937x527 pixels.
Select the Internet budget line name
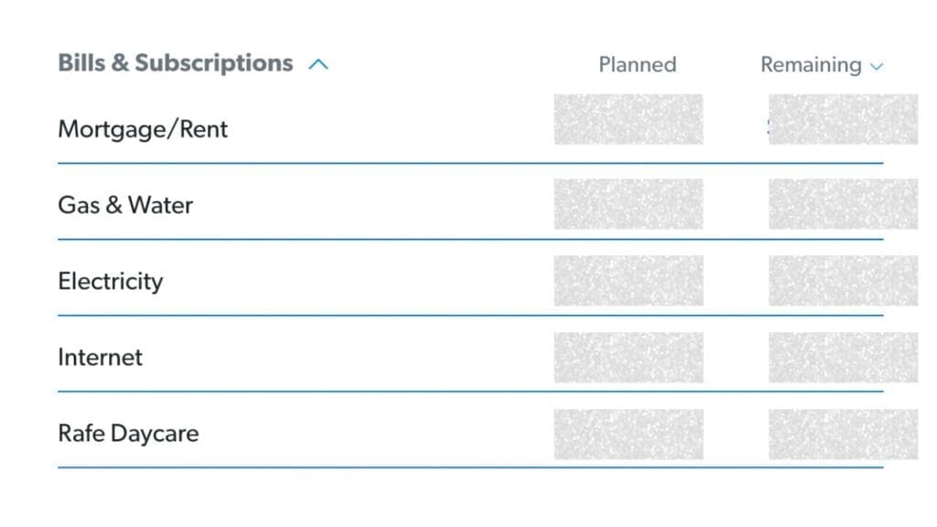click(100, 357)
